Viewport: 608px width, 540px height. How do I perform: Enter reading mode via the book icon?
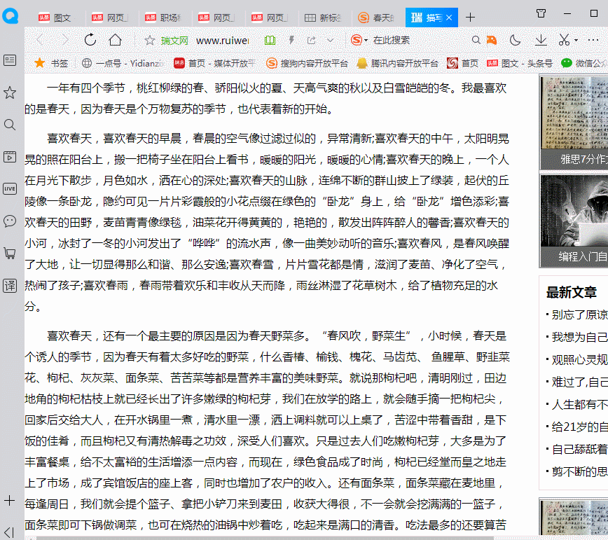(x=270, y=41)
